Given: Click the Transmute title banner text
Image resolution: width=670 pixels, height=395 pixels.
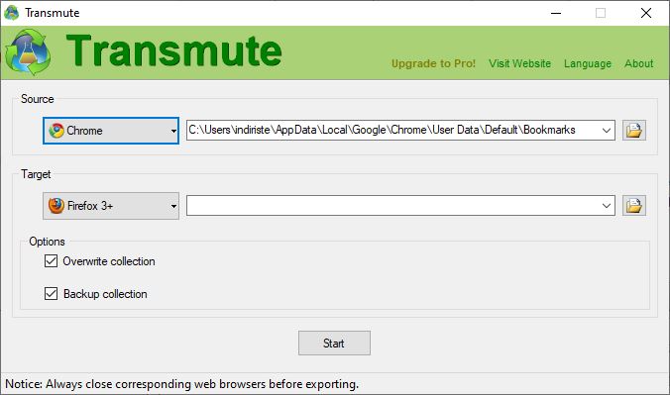Looking at the screenshot, I should click(x=173, y=51).
